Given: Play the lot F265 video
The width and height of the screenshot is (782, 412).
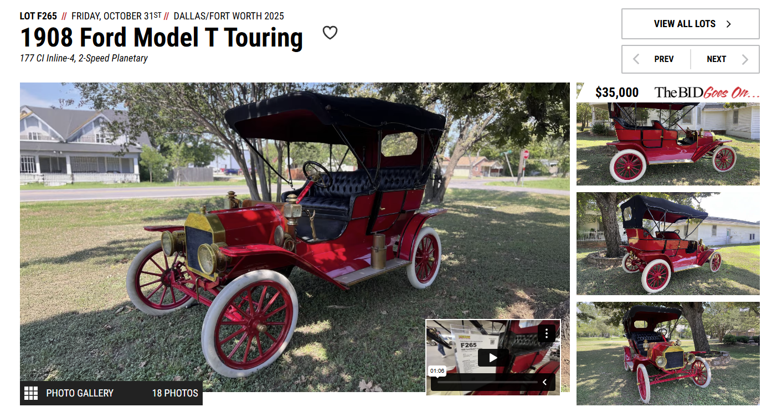Looking at the screenshot, I should [493, 357].
